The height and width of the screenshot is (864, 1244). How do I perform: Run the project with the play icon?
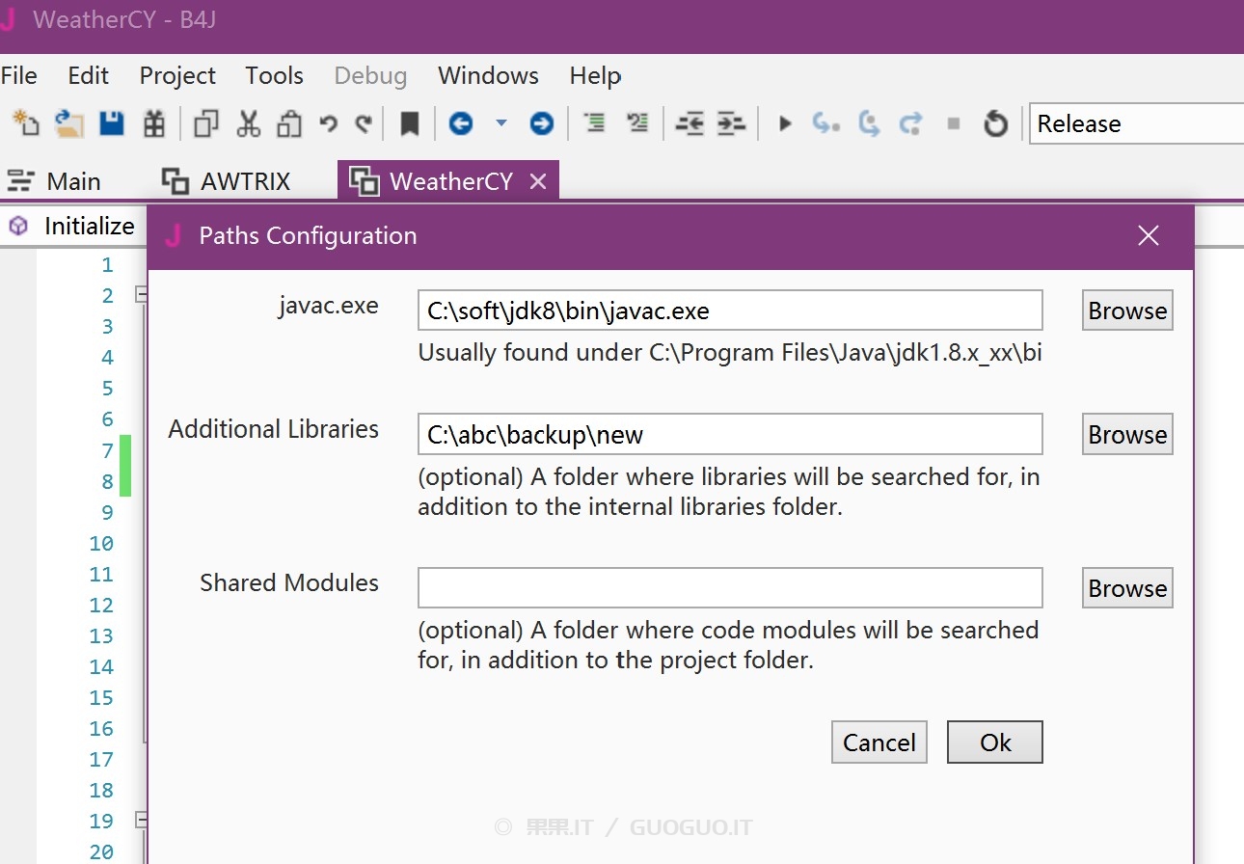(x=785, y=123)
